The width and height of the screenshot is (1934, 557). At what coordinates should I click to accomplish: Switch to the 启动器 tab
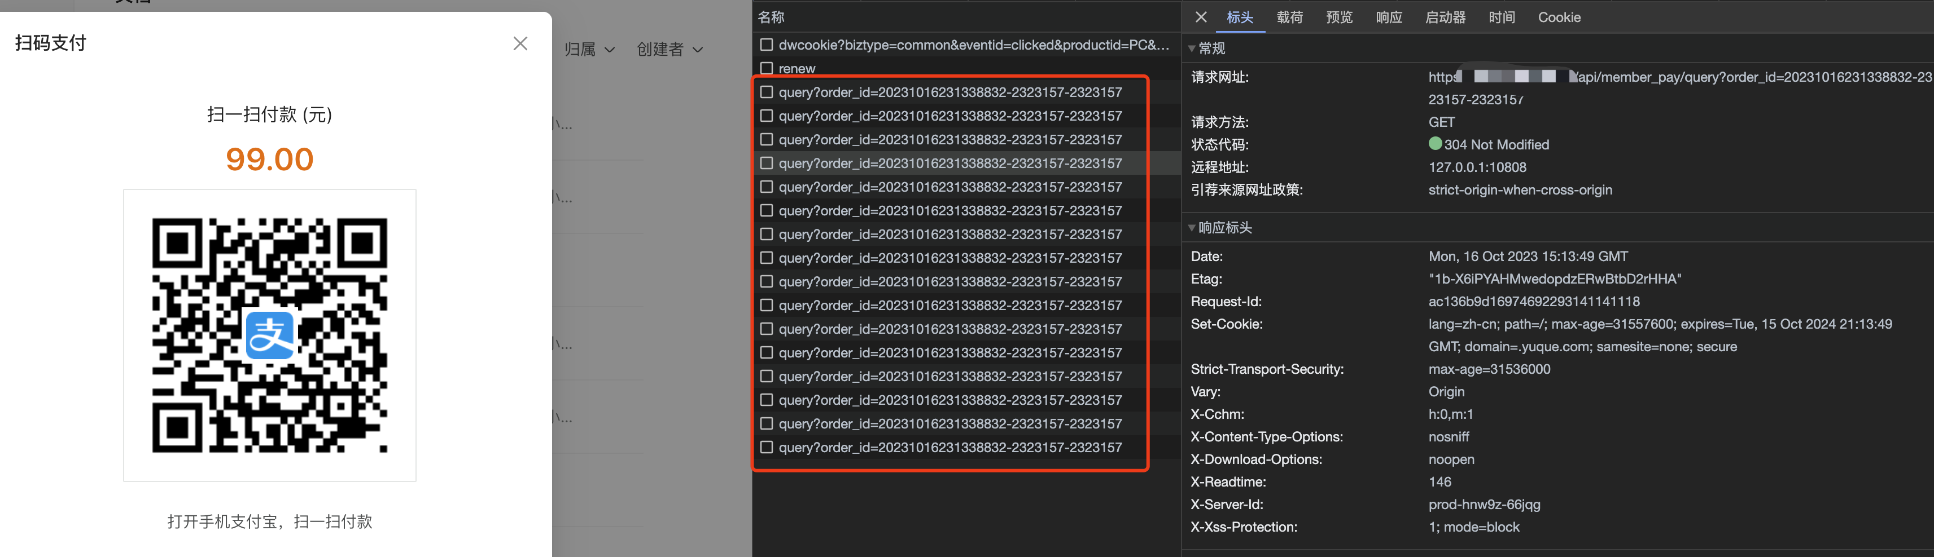[x=1445, y=17]
